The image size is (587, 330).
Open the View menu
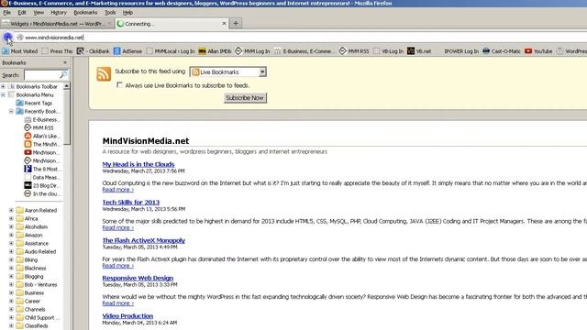(x=39, y=12)
